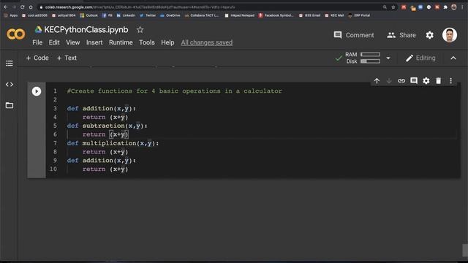Open the Runtime menu
The width and height of the screenshot is (468, 263).
click(x=121, y=42)
